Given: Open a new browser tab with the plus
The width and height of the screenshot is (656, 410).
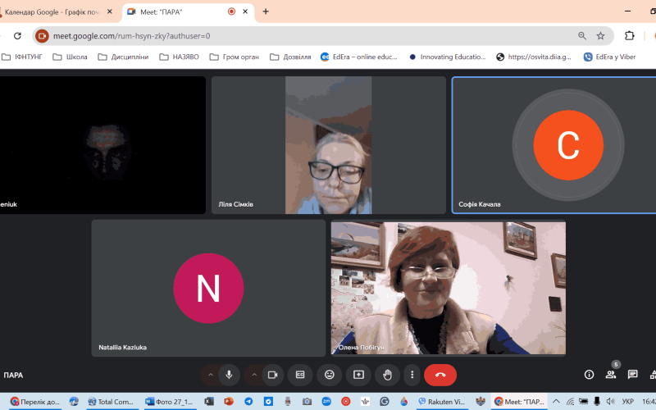Looking at the screenshot, I should 266,11.
